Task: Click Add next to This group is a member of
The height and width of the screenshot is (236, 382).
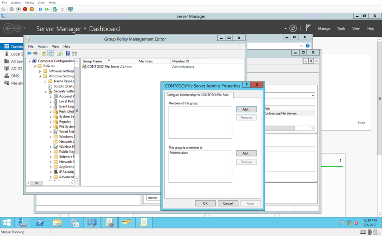Action: [246, 153]
